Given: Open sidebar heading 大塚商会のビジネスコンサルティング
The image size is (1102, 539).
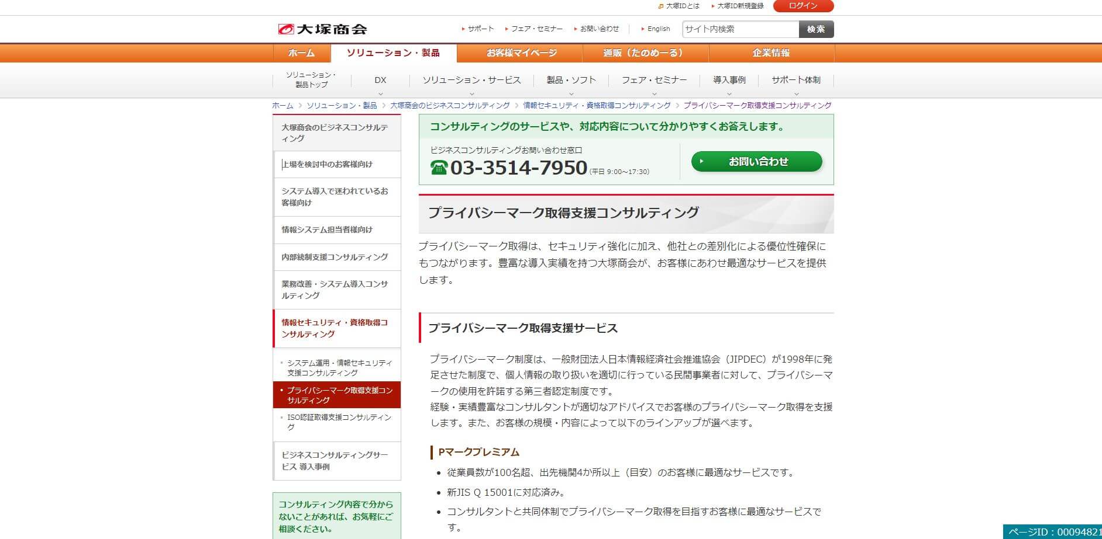Looking at the screenshot, I should pyautogui.click(x=337, y=133).
